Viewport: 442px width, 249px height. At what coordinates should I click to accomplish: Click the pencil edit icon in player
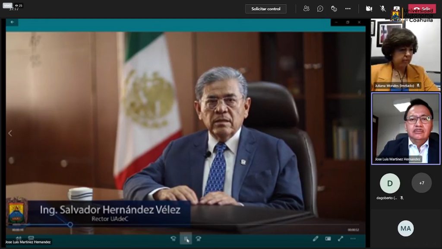pos(316,238)
